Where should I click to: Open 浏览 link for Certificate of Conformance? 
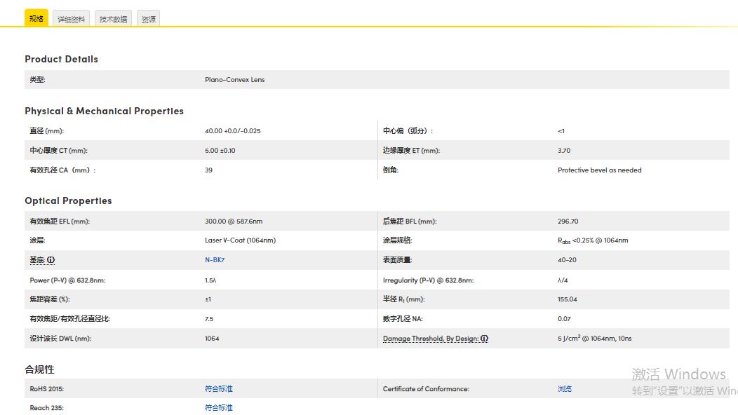[565, 388]
